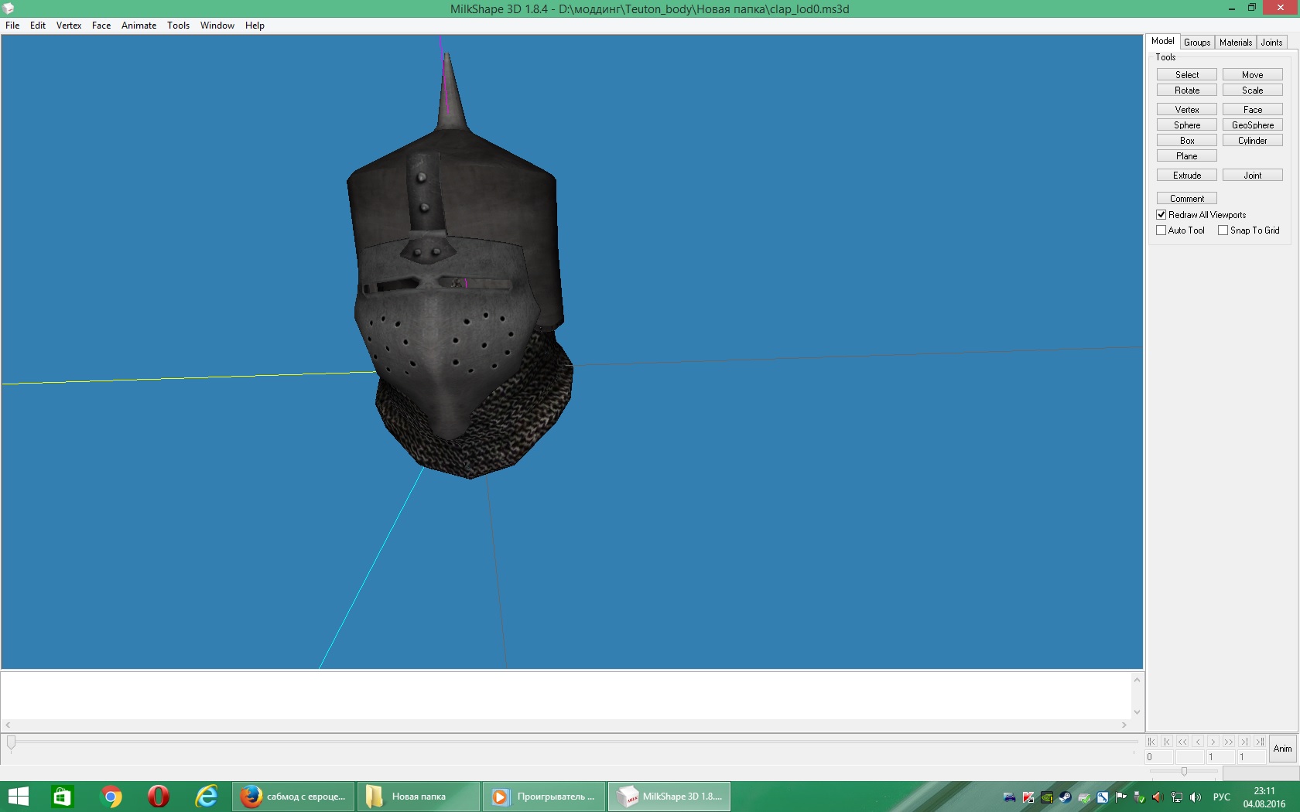Image resolution: width=1300 pixels, height=812 pixels.
Task: Click the blue key tray icon
Action: tap(1103, 797)
